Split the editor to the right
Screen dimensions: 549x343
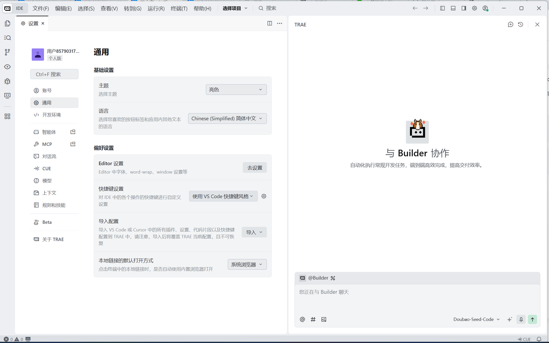point(270,23)
